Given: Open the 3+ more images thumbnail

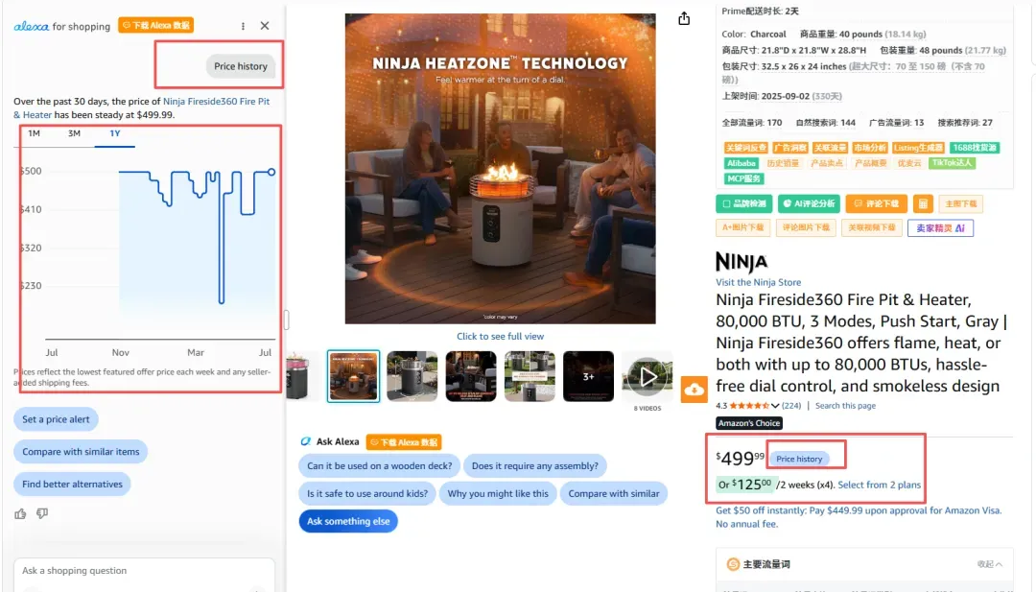Looking at the screenshot, I should tap(588, 376).
